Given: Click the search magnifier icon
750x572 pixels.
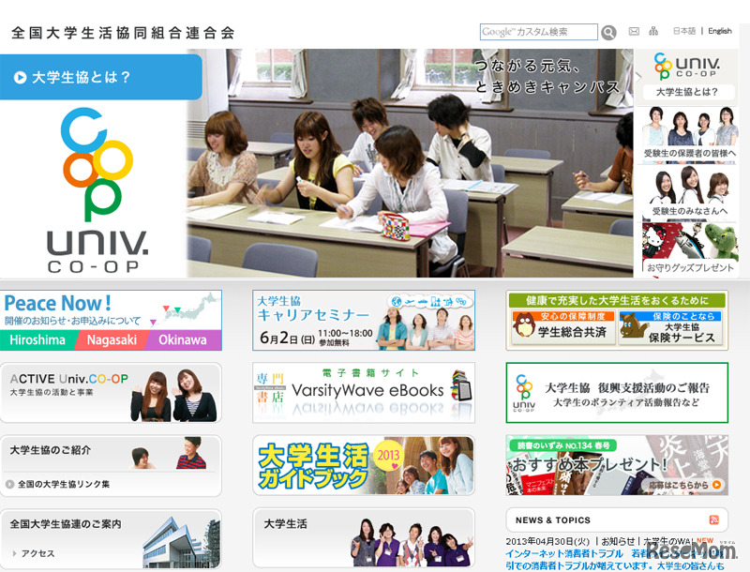Looking at the screenshot, I should point(608,32).
